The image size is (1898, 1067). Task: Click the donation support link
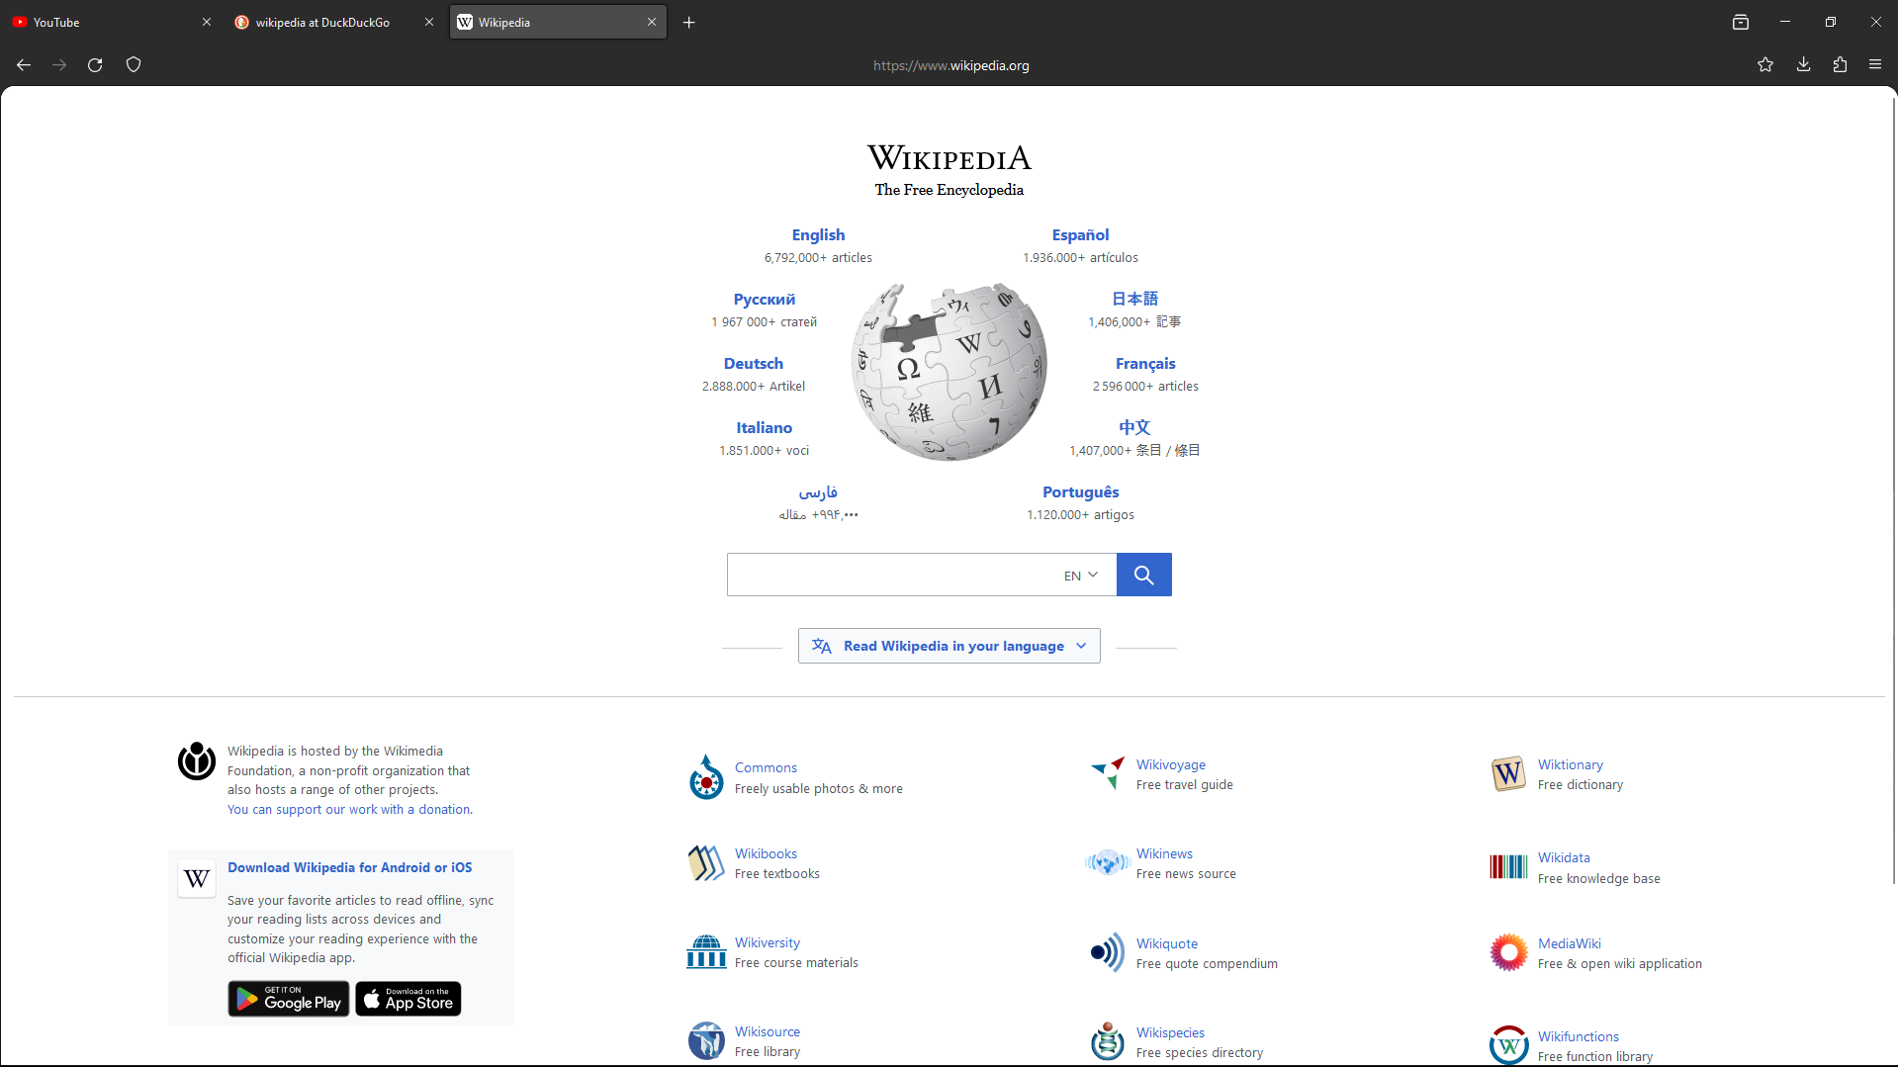(x=348, y=809)
